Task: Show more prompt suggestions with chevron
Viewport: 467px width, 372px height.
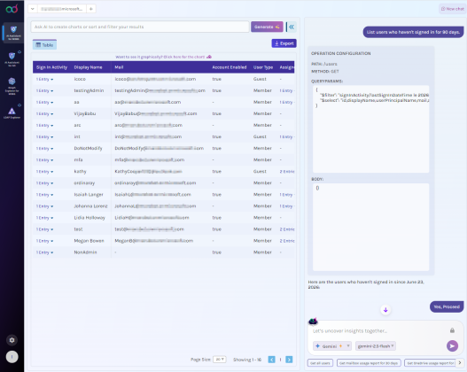Action: coord(460,362)
